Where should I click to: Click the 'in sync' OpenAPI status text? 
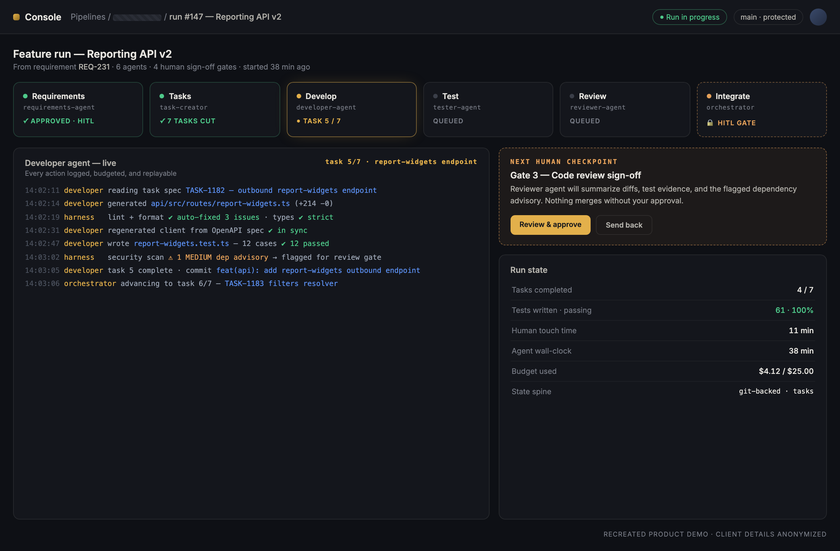pyautogui.click(x=292, y=230)
